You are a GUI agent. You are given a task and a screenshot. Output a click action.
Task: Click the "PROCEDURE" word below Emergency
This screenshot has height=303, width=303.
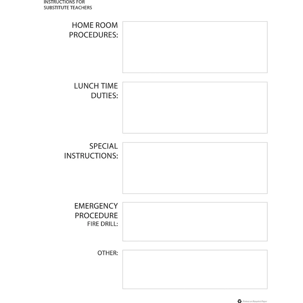click(x=96, y=216)
